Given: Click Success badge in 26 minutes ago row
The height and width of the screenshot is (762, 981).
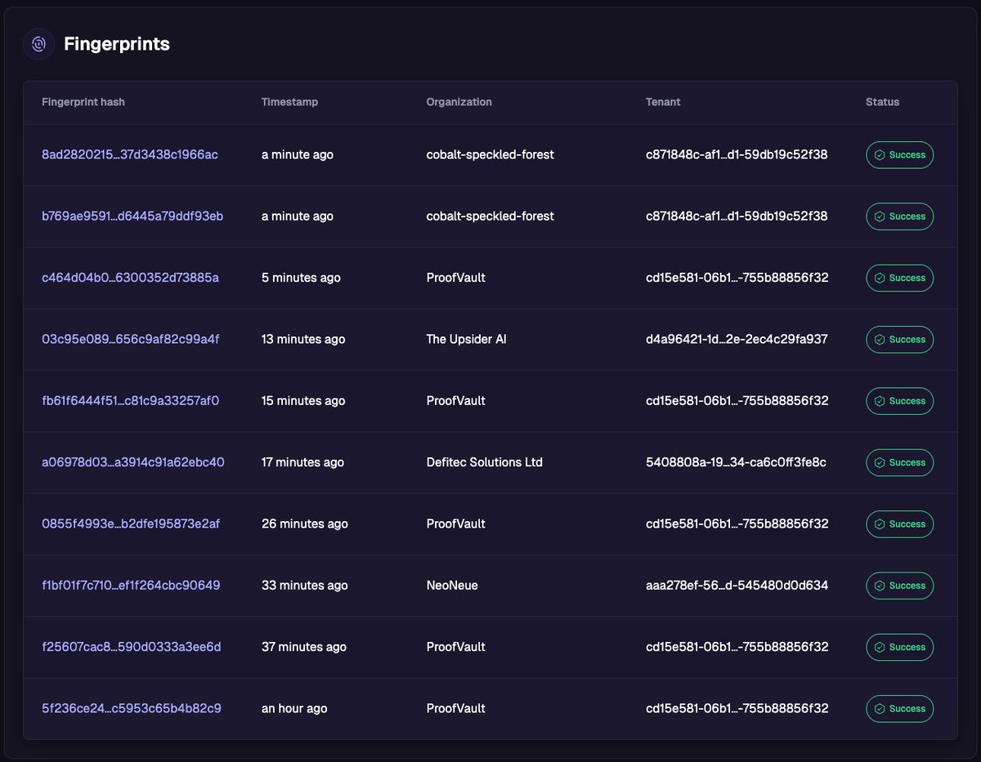Looking at the screenshot, I should 899,524.
